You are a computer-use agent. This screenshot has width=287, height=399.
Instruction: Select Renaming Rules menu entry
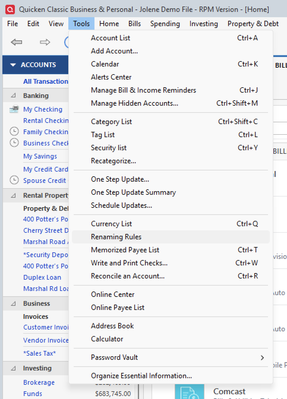[171, 237]
